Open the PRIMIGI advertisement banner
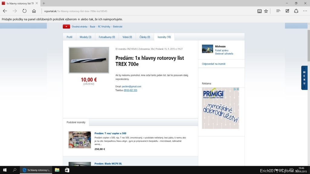 pos(220,108)
